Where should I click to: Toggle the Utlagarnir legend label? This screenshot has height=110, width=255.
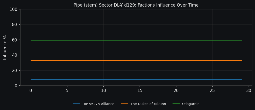190,104
